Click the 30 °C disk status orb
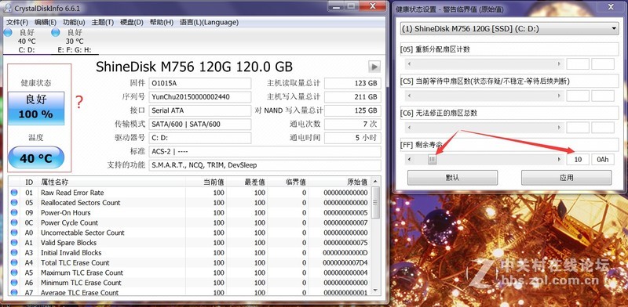This screenshot has width=628, height=307. (55, 33)
